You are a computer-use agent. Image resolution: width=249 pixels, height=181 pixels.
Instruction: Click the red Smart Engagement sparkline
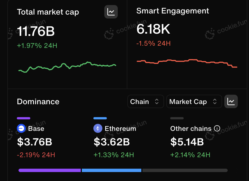click(x=187, y=63)
